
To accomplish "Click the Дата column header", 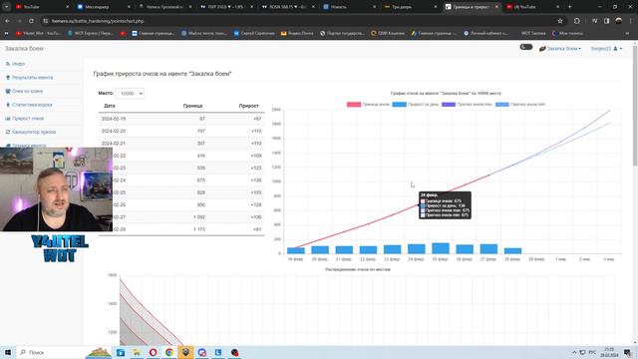I will [x=110, y=106].
